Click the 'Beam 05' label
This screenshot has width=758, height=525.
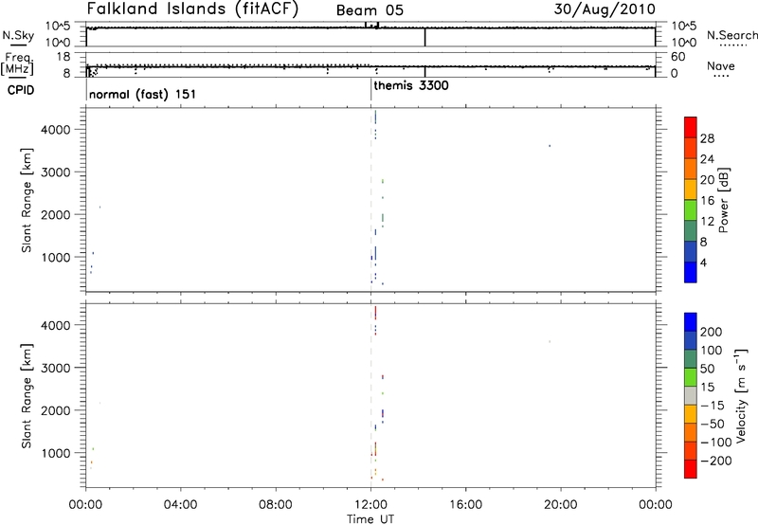coord(370,10)
